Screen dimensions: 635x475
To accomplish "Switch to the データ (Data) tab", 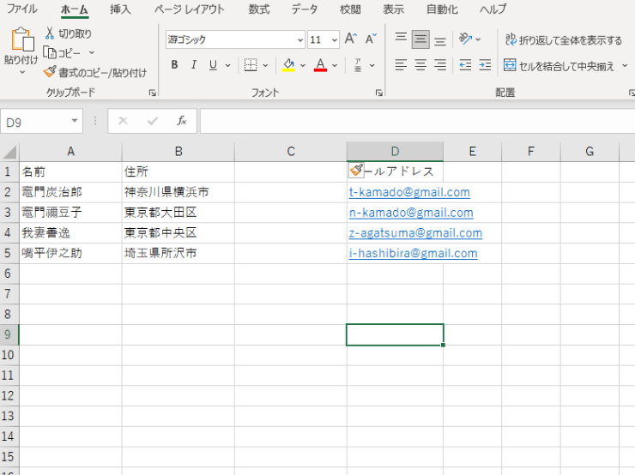I will tap(304, 9).
